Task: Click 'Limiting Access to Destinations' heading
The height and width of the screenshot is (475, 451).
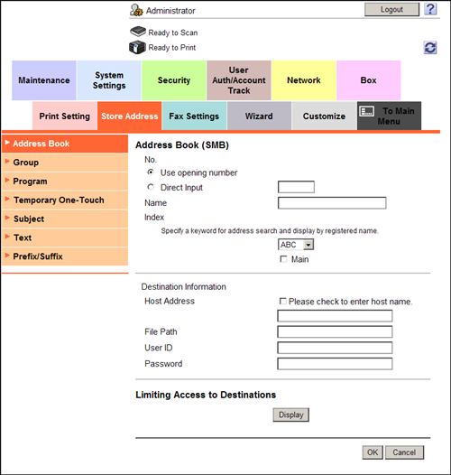Action: pos(206,395)
